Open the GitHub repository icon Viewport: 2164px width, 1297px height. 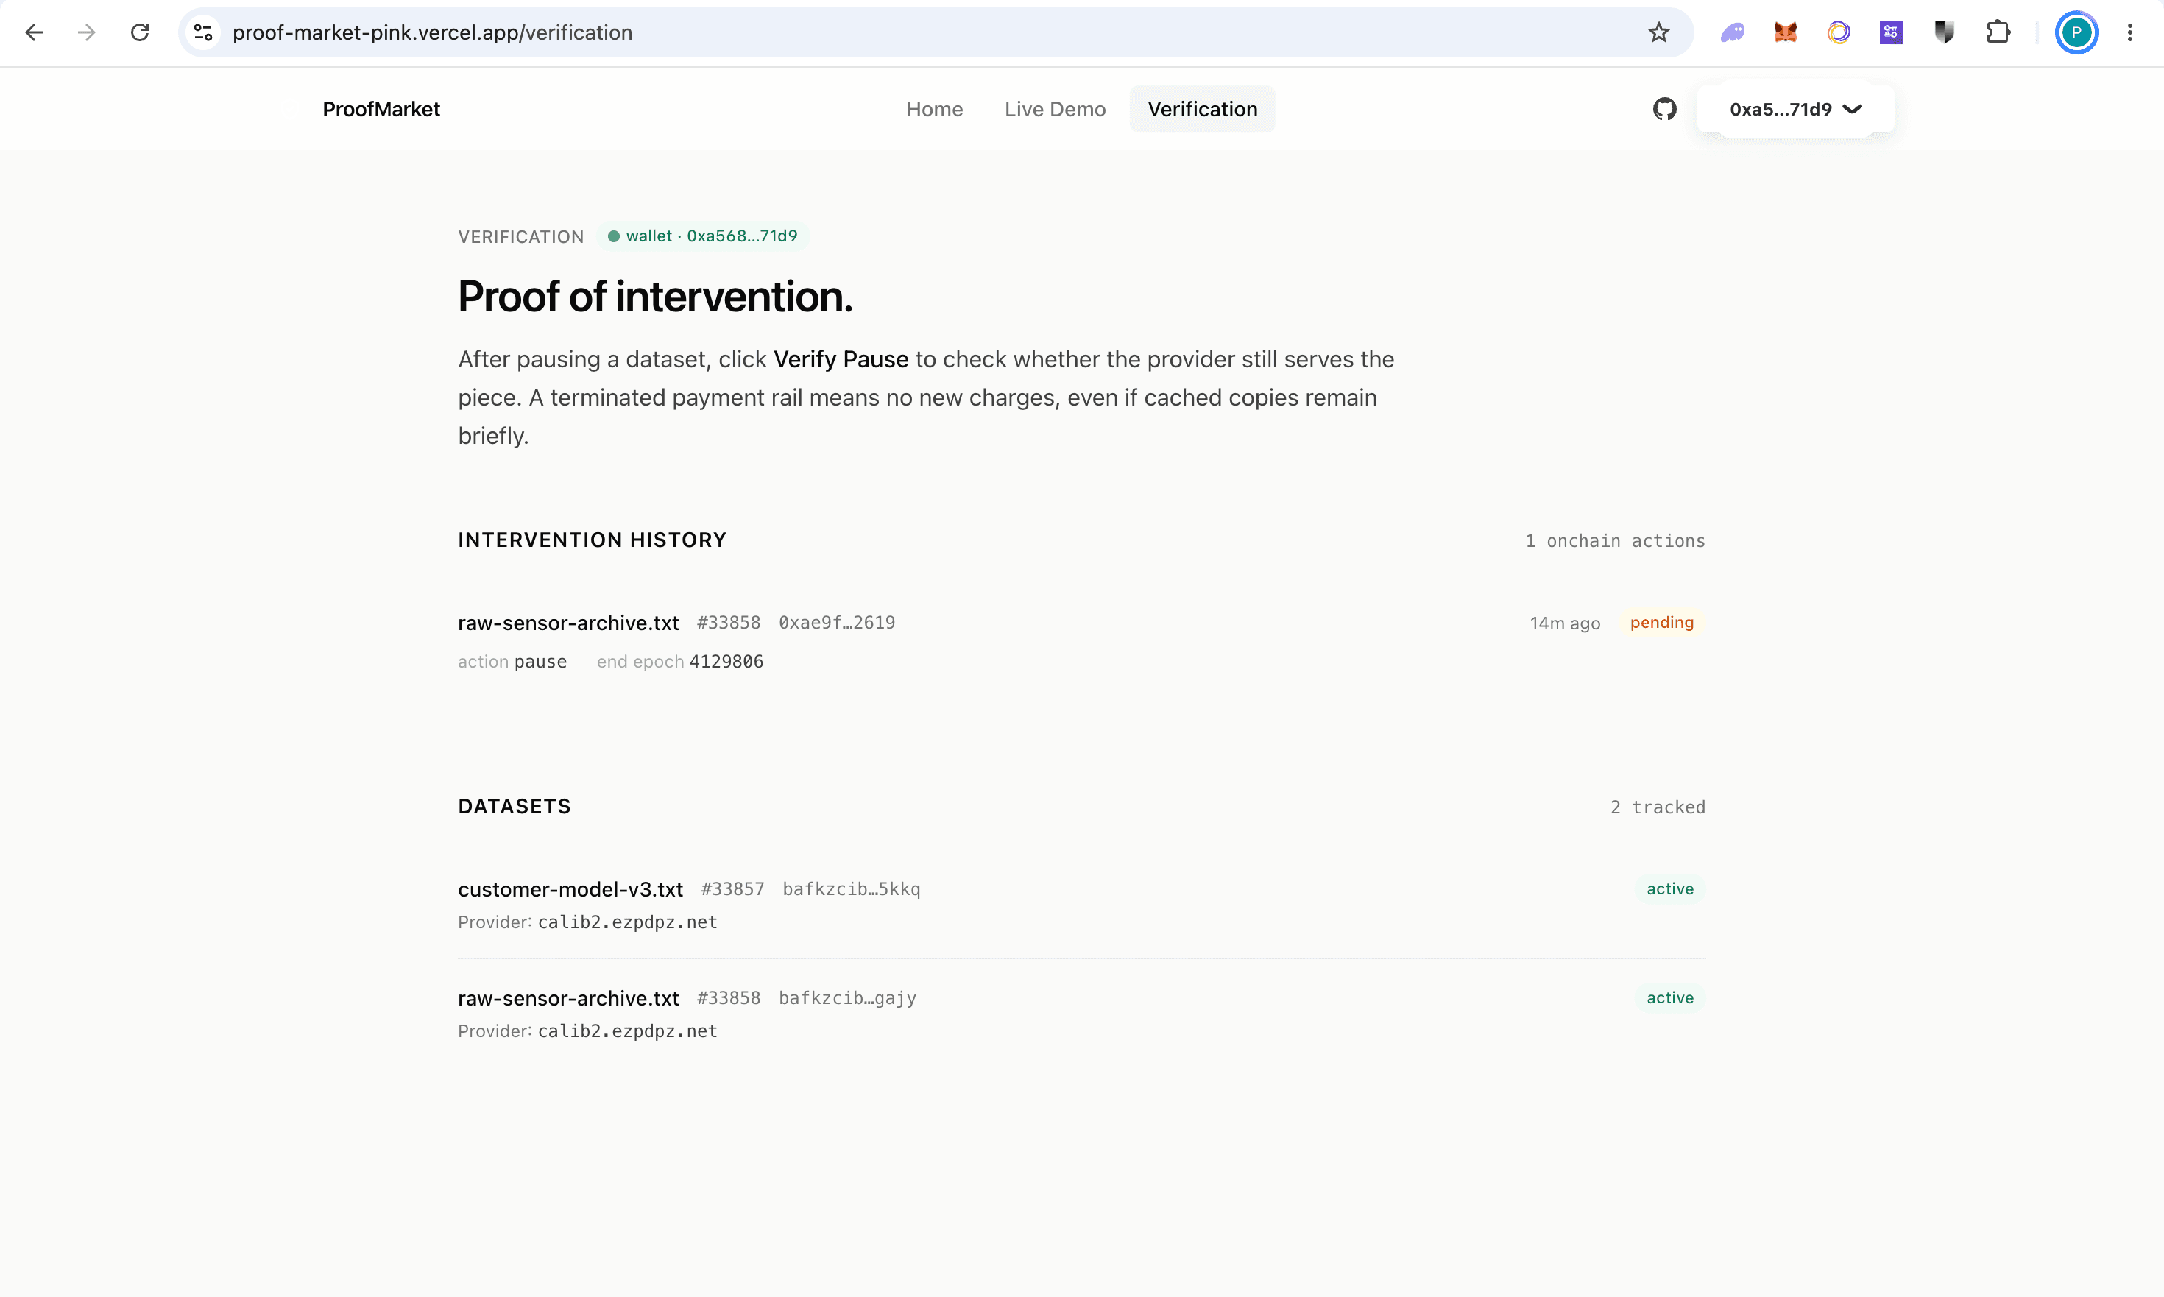click(x=1665, y=109)
